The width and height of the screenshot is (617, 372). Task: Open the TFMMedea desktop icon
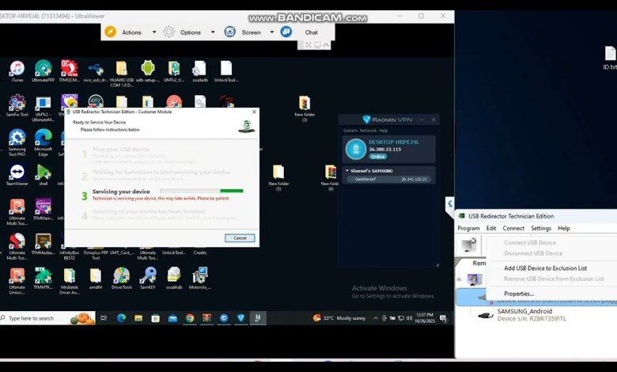(x=44, y=244)
